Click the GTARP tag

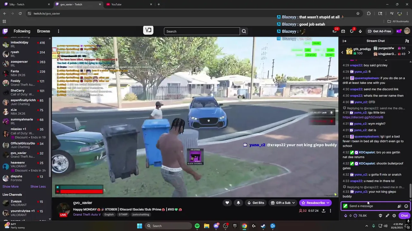123,214
